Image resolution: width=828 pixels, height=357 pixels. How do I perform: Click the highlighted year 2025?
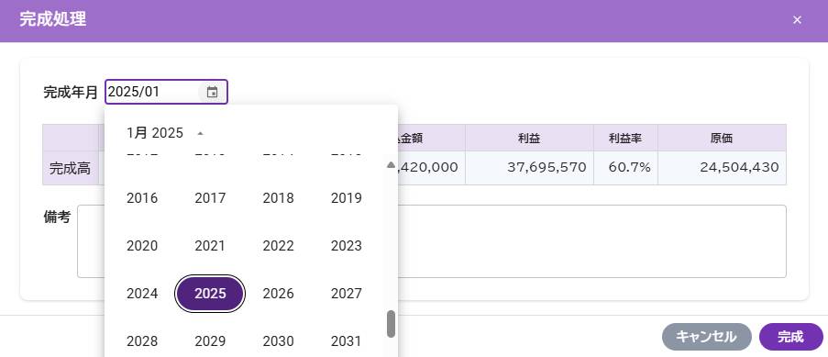point(210,294)
